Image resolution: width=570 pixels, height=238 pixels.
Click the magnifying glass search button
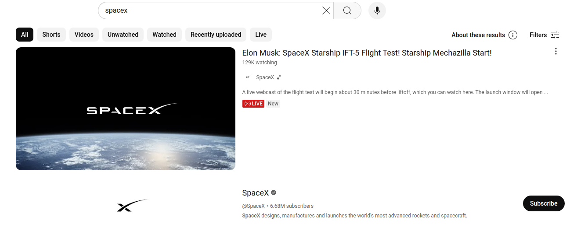click(347, 10)
